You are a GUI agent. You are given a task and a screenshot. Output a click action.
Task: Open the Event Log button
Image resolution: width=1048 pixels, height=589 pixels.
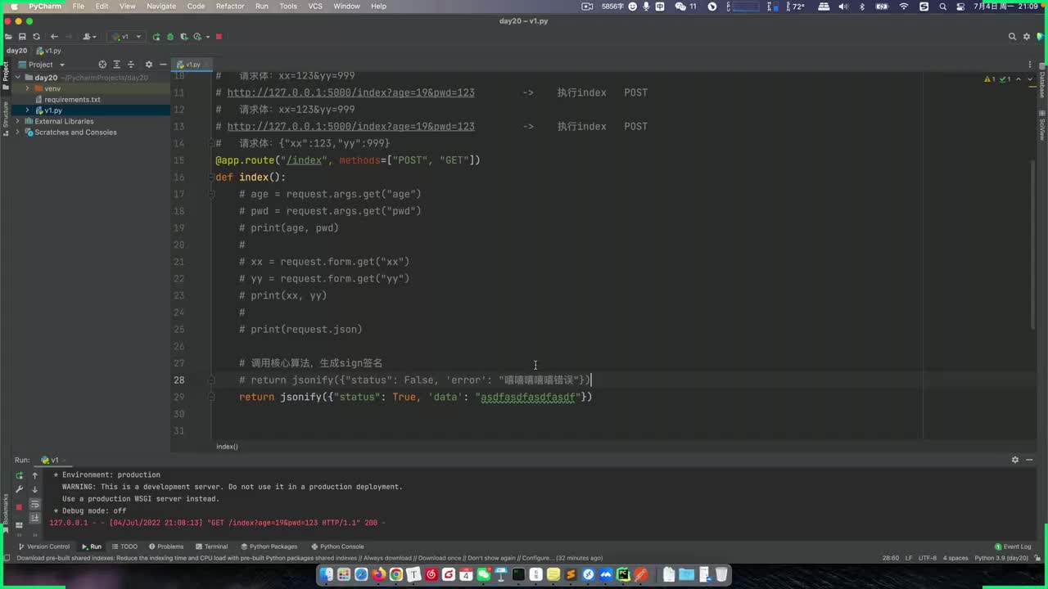pyautogui.click(x=1013, y=546)
